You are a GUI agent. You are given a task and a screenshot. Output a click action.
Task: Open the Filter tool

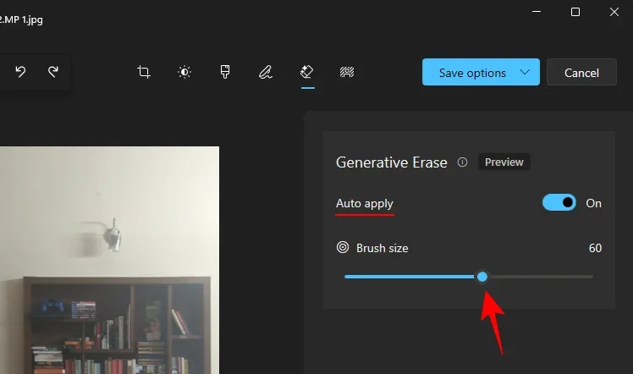click(226, 72)
